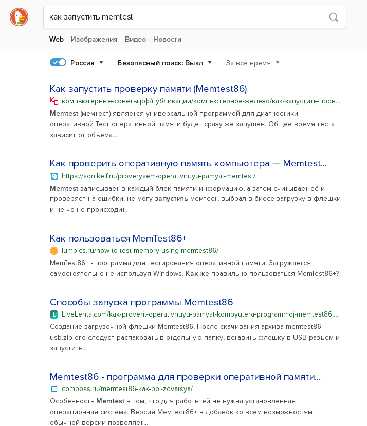
Task: Toggle the Россия region switch
Action: pyautogui.click(x=58, y=63)
